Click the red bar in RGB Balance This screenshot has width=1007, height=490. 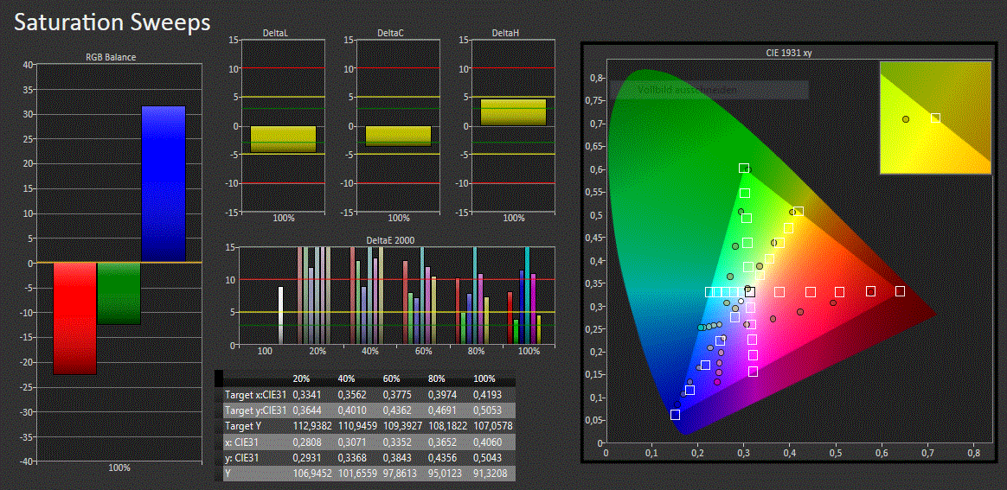[x=74, y=318]
